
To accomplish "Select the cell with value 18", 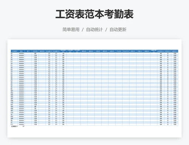I will click(x=63, y=107).
